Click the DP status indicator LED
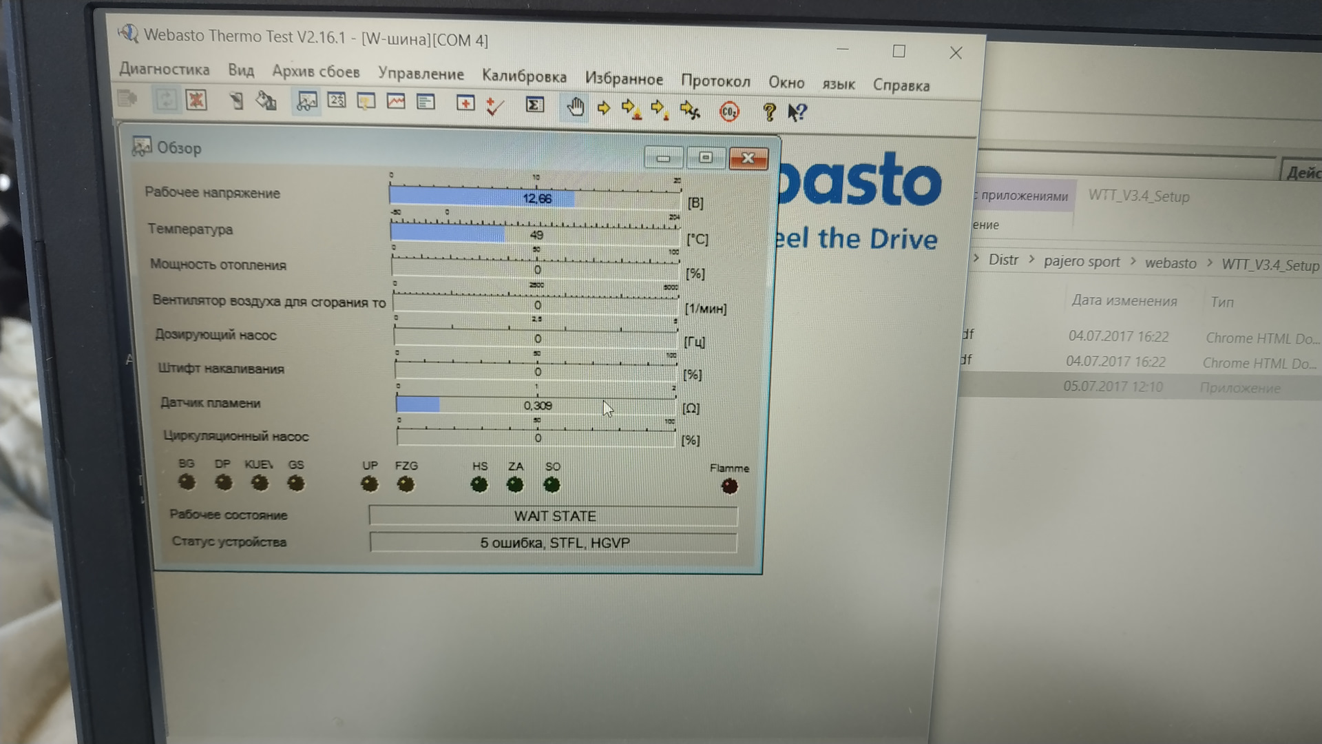Image resolution: width=1322 pixels, height=744 pixels. [x=223, y=482]
